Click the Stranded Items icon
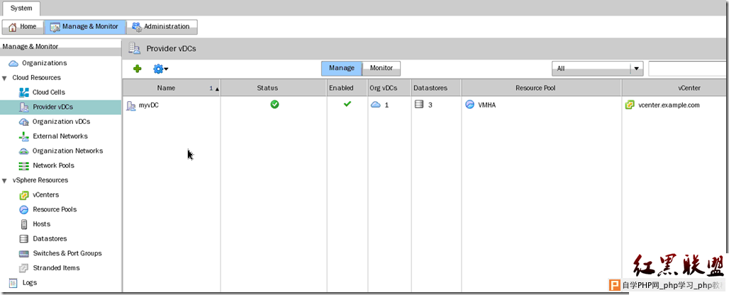 click(23, 268)
